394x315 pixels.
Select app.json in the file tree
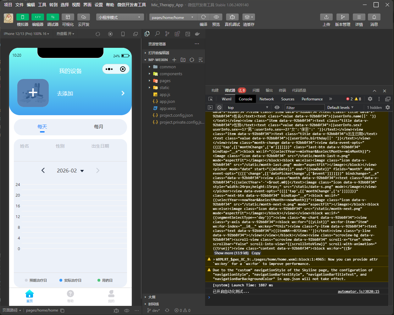167,102
